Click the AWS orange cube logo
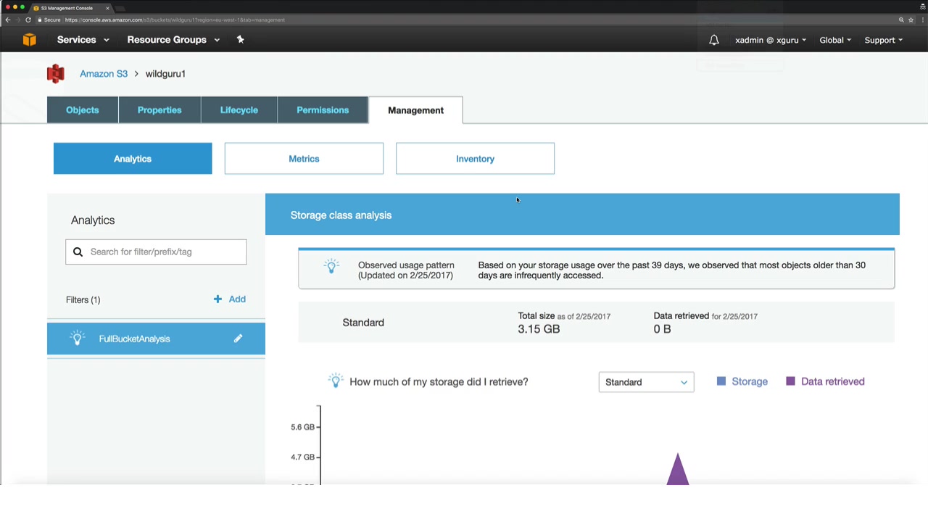The image size is (928, 522). tap(29, 40)
